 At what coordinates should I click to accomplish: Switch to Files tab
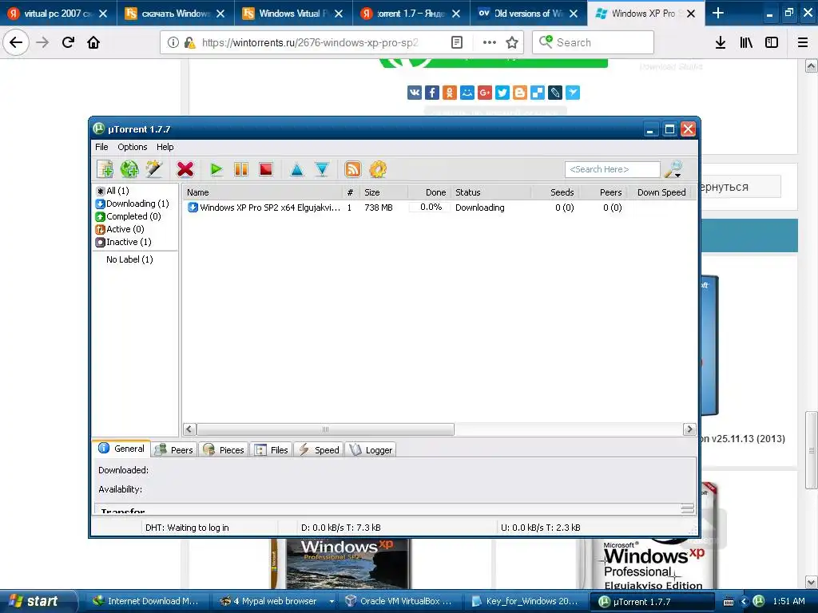[272, 450]
